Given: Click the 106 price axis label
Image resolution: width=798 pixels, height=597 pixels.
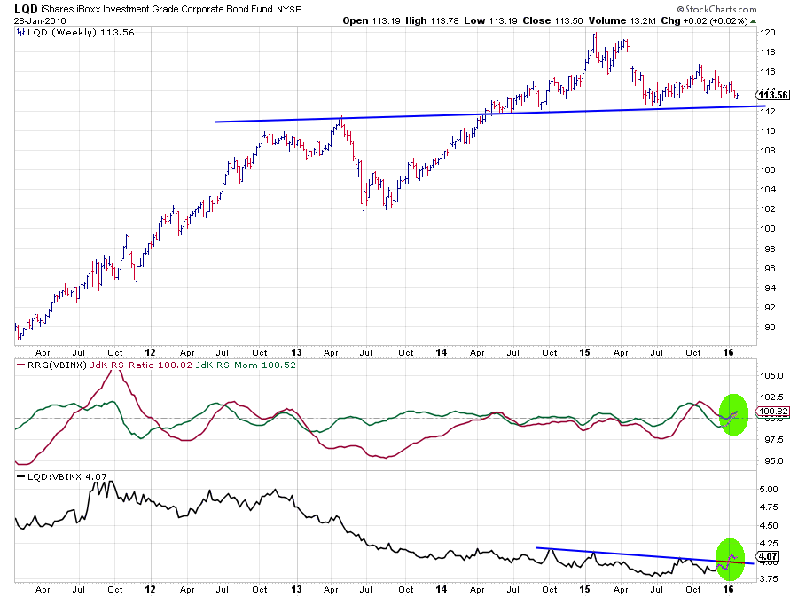Looking at the screenshot, I should click(x=767, y=170).
